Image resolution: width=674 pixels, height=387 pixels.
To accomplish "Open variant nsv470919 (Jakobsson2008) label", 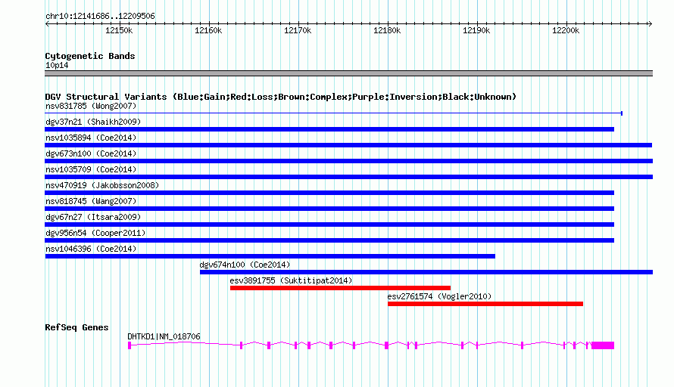I will click(x=102, y=185).
